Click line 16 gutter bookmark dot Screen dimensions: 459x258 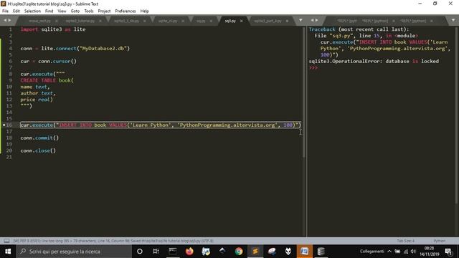pyautogui.click(x=4, y=125)
